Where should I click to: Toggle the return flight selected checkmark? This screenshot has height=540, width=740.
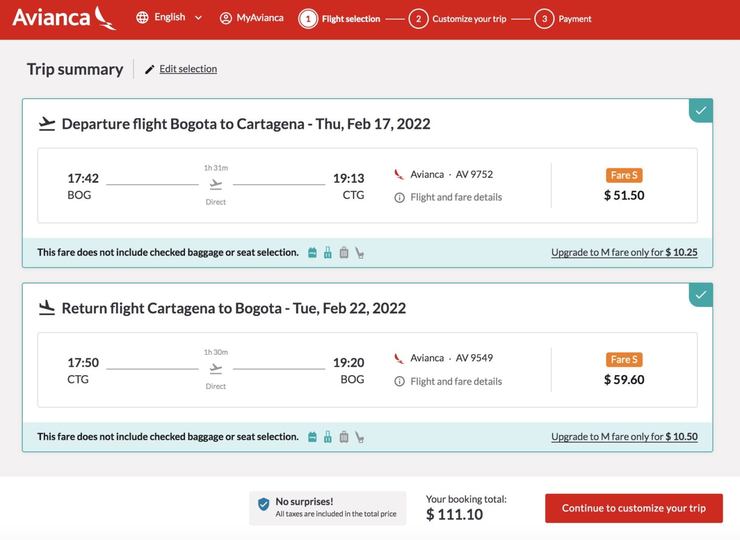click(x=701, y=295)
